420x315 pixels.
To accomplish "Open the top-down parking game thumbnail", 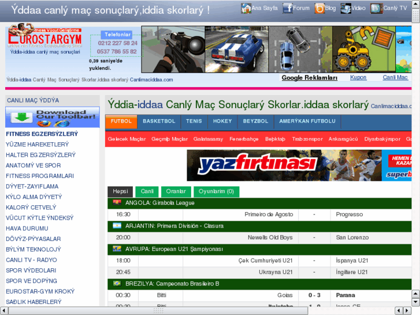I will pos(300,49).
